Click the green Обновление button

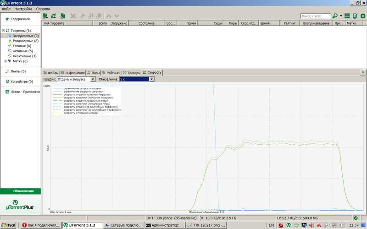[21, 191]
